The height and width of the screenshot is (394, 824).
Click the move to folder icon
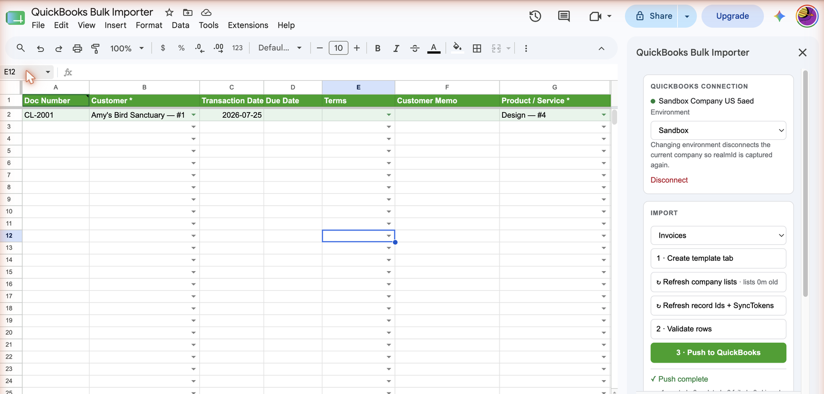click(187, 12)
